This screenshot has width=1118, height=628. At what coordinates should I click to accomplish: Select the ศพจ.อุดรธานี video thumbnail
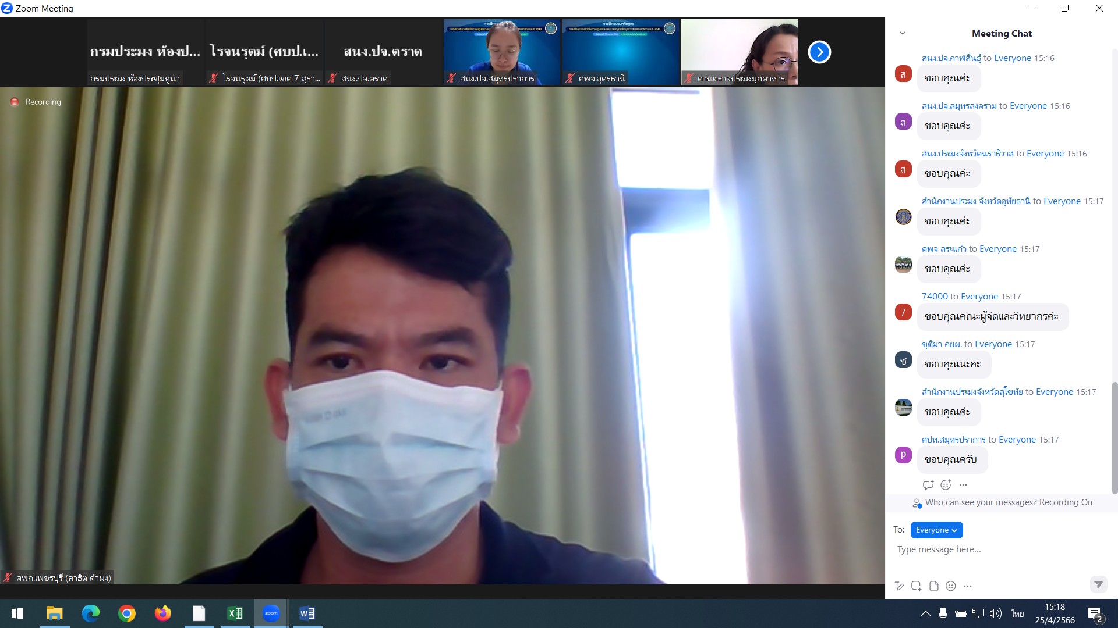pyautogui.click(x=621, y=52)
